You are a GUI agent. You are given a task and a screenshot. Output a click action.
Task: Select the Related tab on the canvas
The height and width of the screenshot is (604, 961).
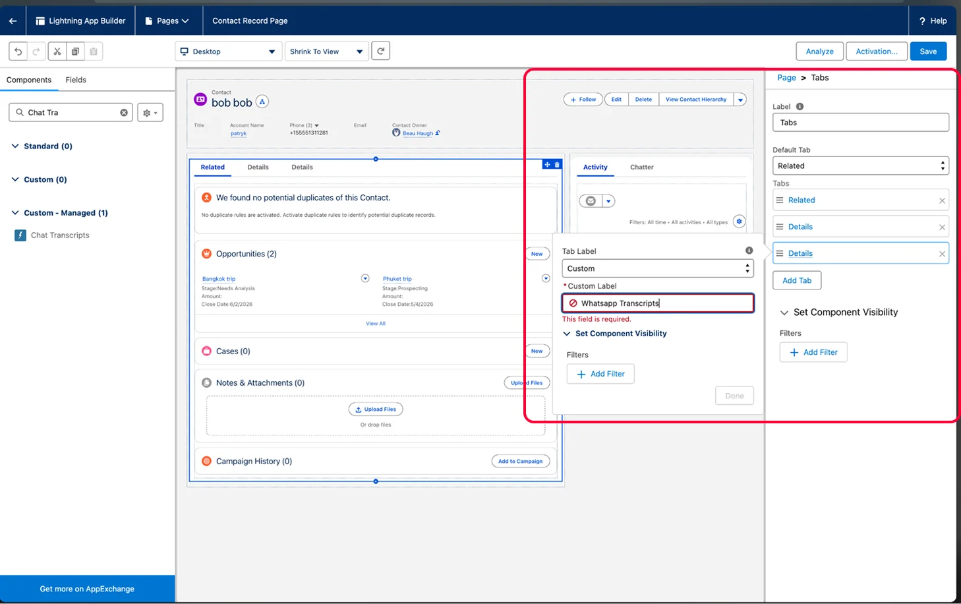coord(213,167)
